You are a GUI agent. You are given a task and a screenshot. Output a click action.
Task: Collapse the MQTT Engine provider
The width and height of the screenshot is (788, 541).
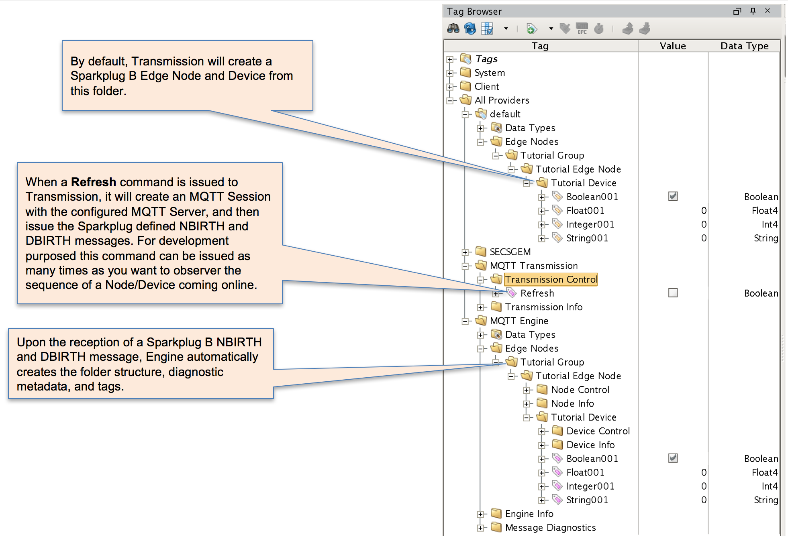click(465, 321)
